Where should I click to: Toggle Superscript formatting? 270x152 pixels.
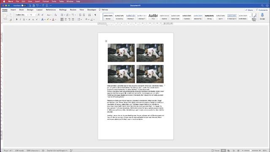(37, 19)
